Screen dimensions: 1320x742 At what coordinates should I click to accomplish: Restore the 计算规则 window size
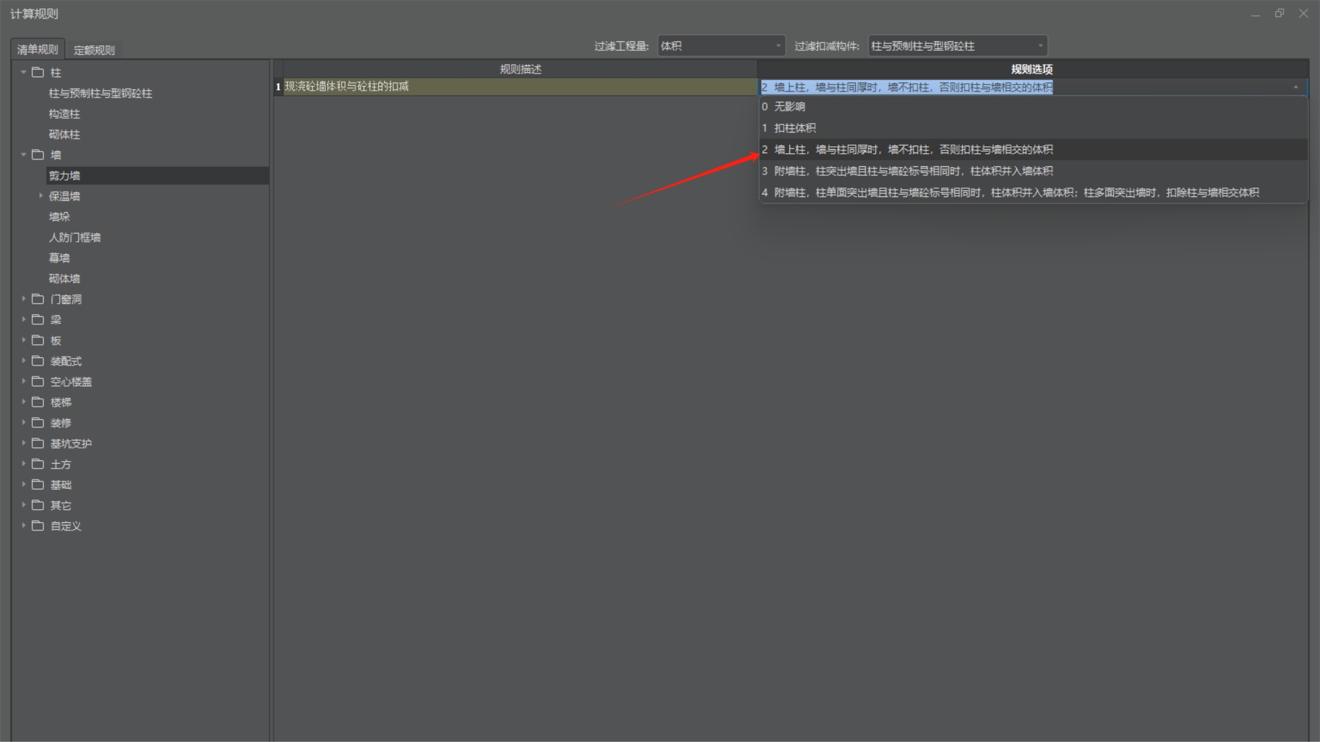coord(1279,14)
